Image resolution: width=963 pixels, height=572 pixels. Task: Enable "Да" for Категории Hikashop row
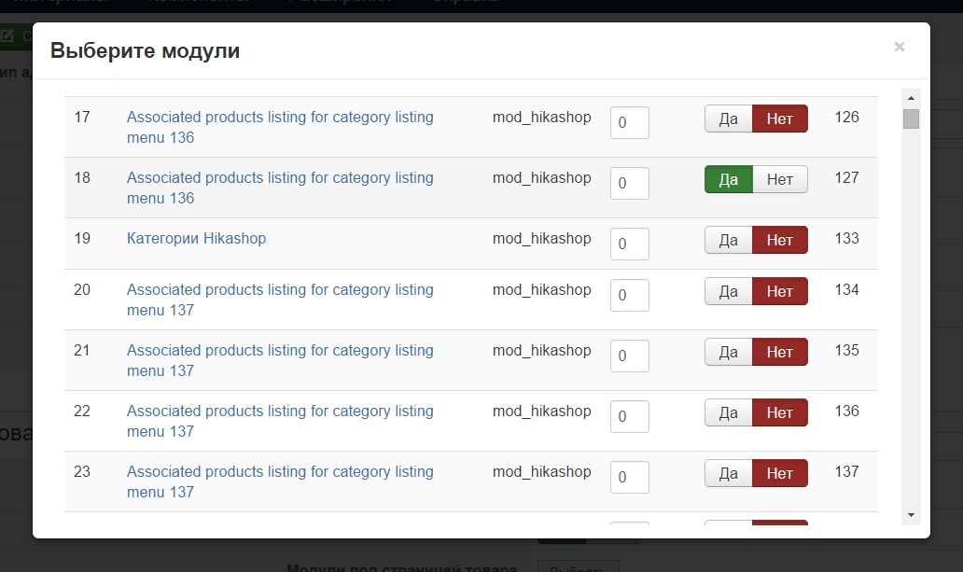point(729,240)
